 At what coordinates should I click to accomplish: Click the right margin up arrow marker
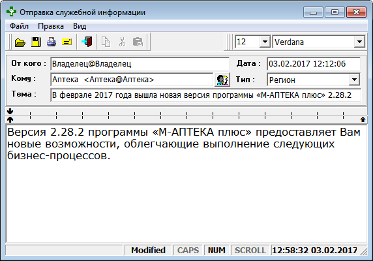[363, 119]
